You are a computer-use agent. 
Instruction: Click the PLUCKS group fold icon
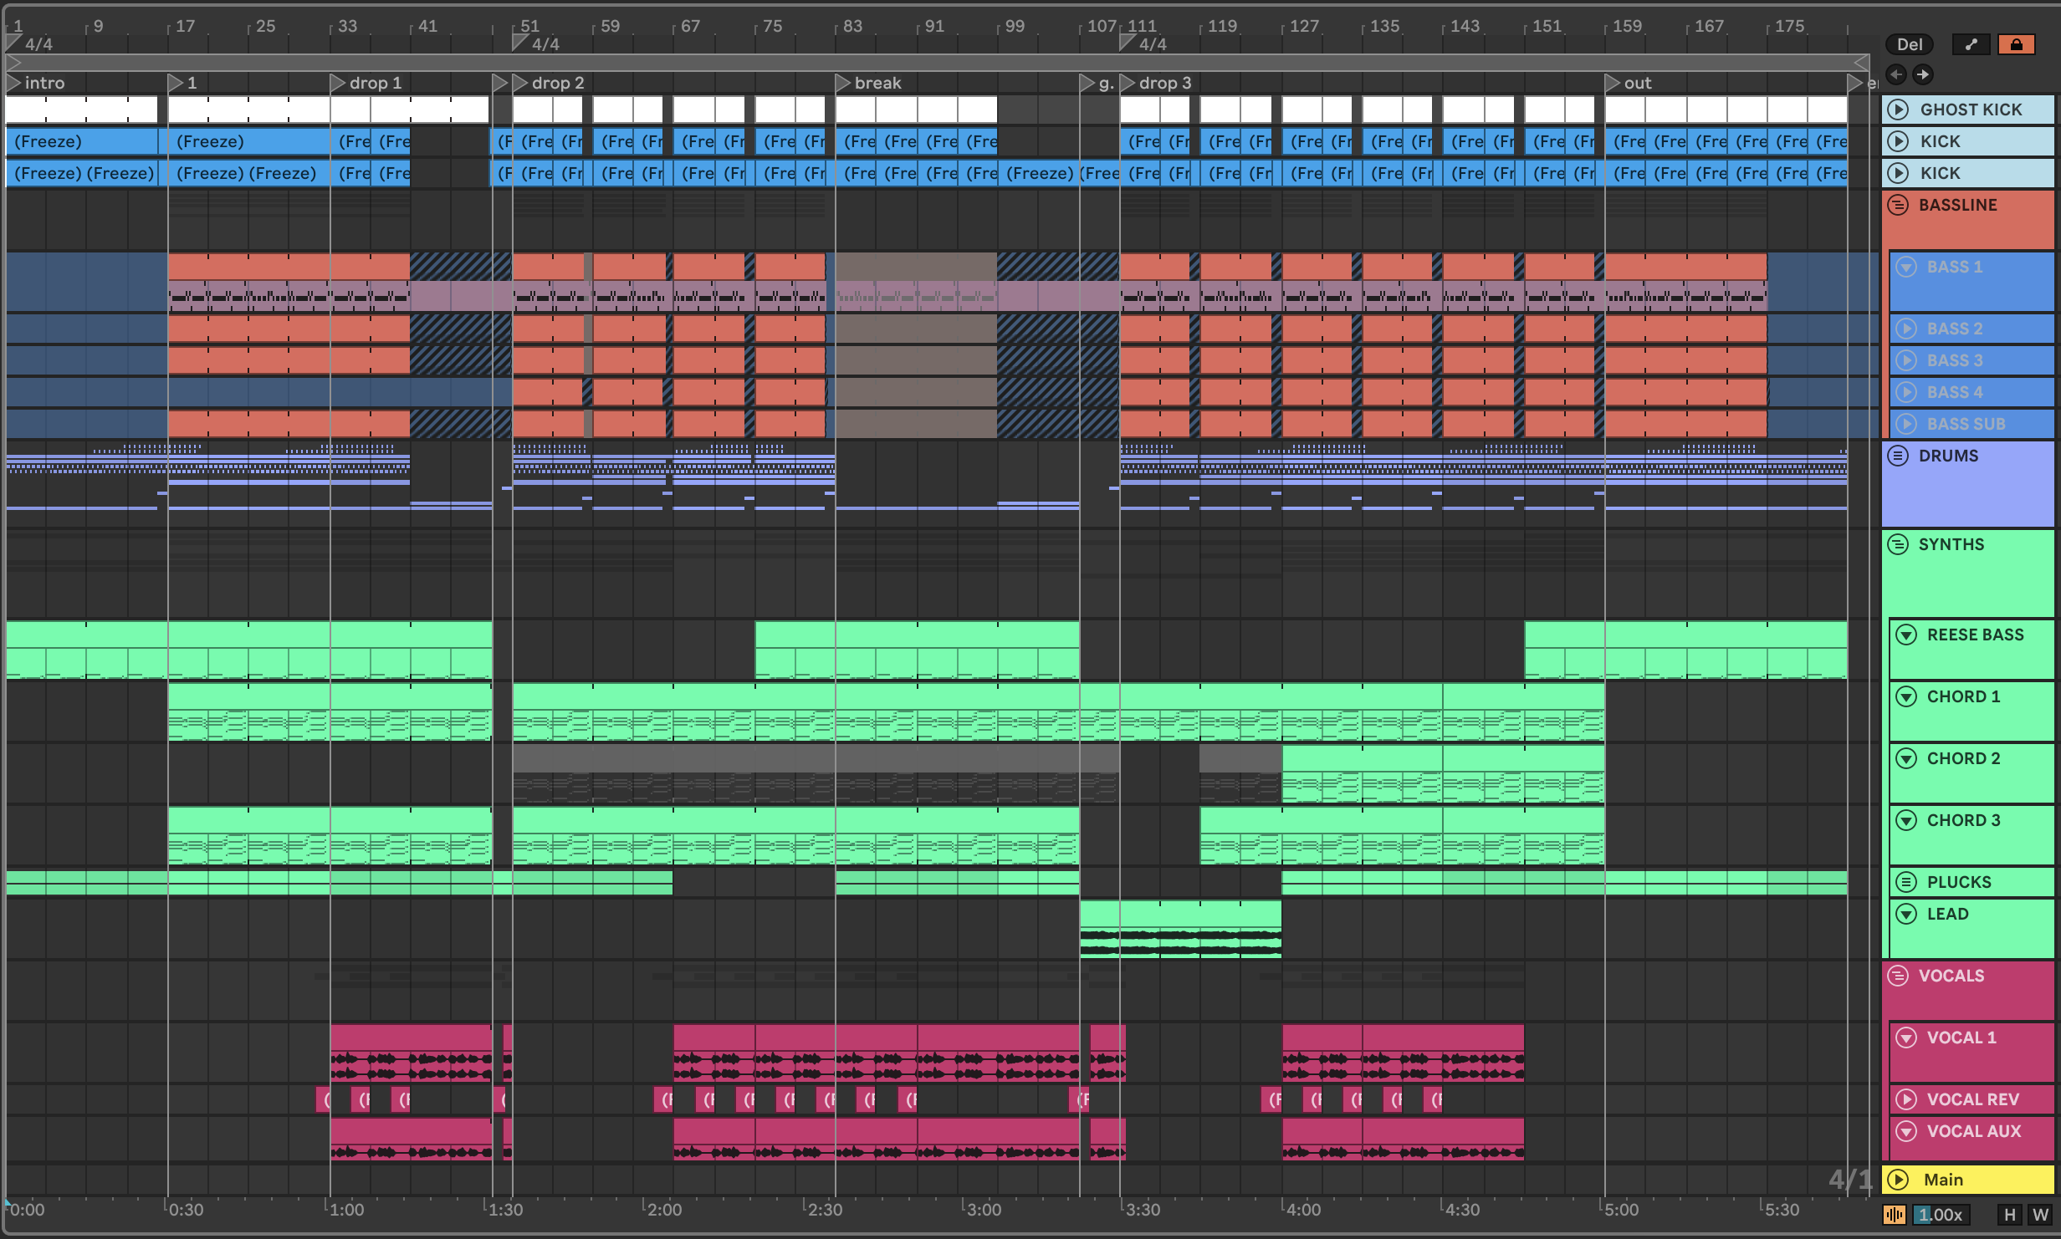(1906, 882)
